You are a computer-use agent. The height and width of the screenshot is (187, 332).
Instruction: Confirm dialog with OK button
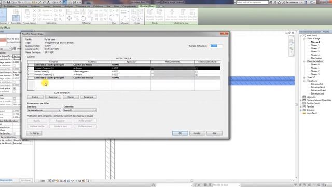(180, 133)
